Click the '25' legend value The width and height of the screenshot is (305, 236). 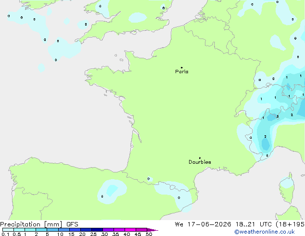[93, 234]
